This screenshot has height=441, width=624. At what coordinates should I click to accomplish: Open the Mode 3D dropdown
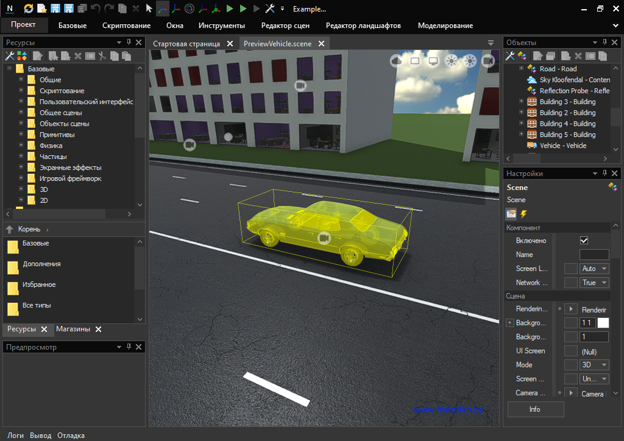tap(594, 365)
